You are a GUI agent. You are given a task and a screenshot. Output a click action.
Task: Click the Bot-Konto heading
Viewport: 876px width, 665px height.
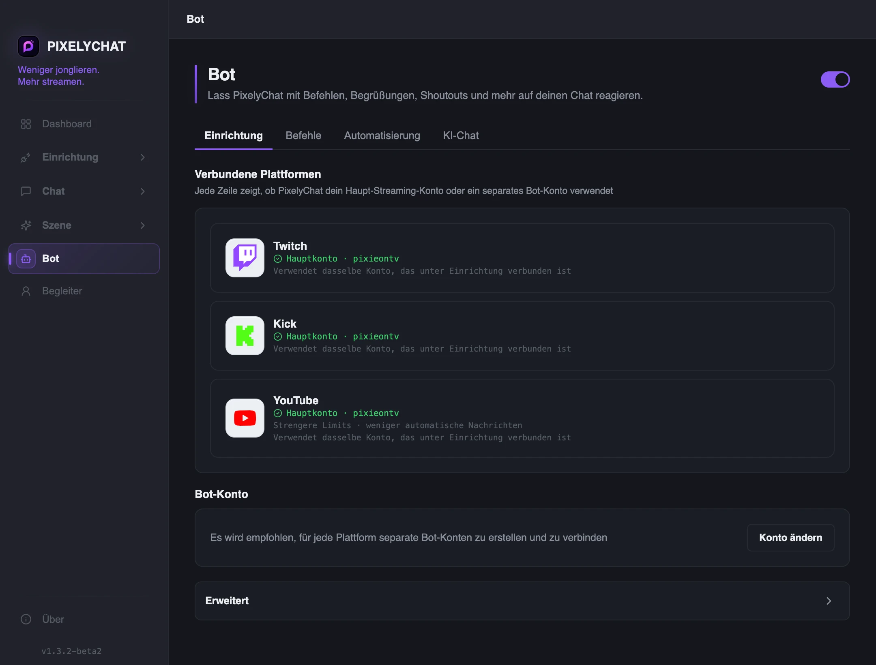pyautogui.click(x=221, y=494)
